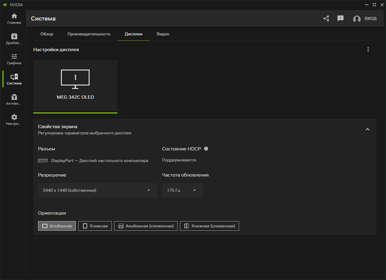Open the Главная home sidebar icon
386x280 pixels.
pyautogui.click(x=14, y=18)
